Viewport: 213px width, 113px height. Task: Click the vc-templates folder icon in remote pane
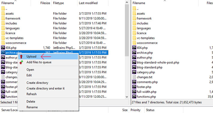[134, 38]
